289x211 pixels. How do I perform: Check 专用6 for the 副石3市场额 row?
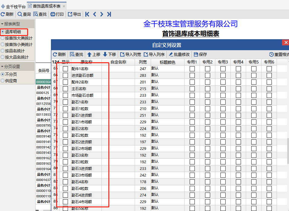pyautogui.click(x=269, y=175)
